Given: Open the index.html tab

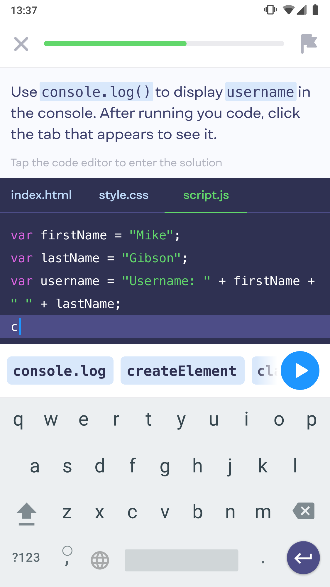Looking at the screenshot, I should 41,195.
